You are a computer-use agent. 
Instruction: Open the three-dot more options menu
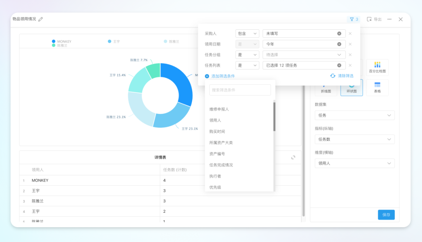click(389, 19)
